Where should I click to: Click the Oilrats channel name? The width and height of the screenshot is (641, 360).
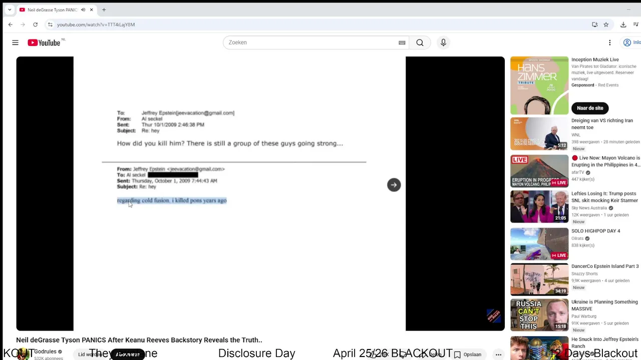tap(577, 238)
